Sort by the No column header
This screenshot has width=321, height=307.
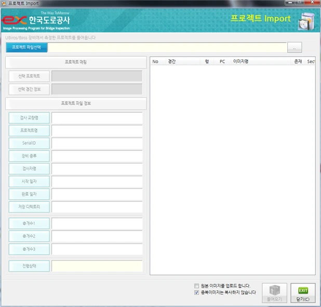(x=158, y=61)
